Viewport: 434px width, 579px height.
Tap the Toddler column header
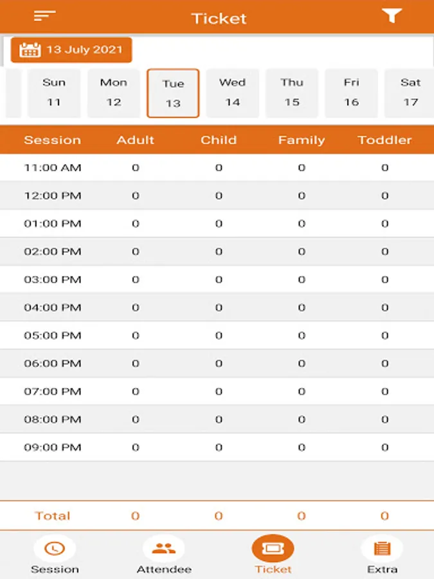pos(384,140)
